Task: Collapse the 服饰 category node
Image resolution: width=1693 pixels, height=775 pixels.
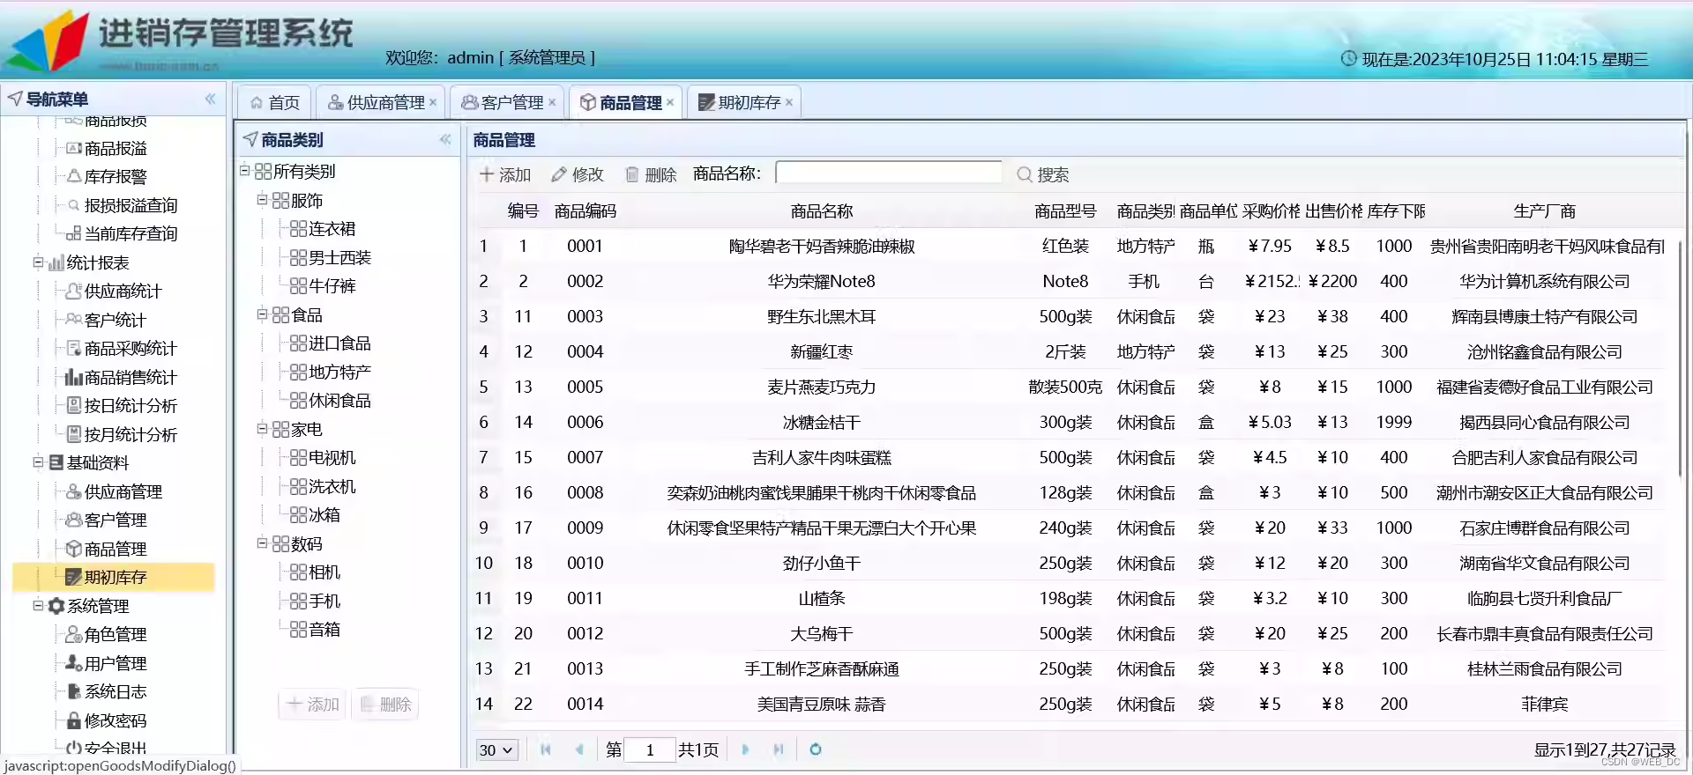Action: (x=262, y=200)
